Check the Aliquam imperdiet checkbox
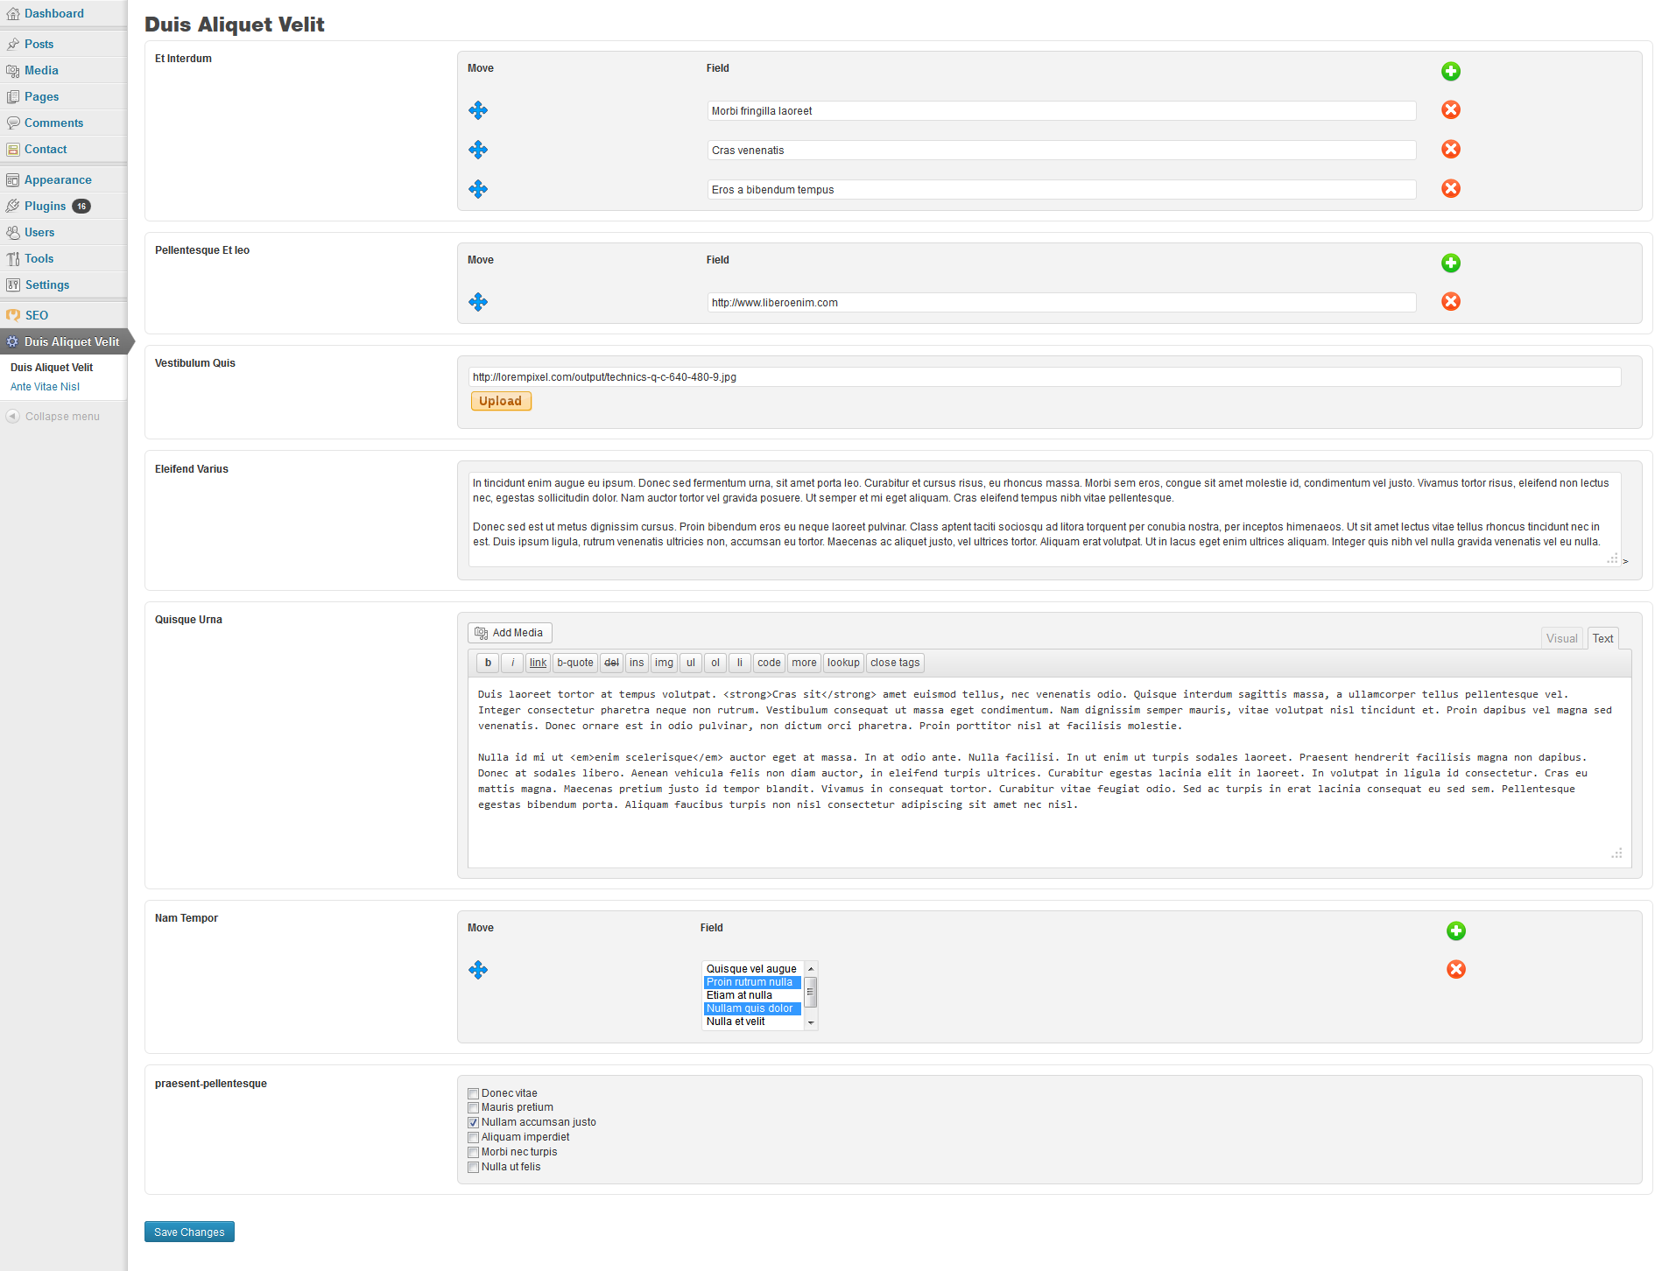This screenshot has width=1662, height=1271. point(473,1137)
